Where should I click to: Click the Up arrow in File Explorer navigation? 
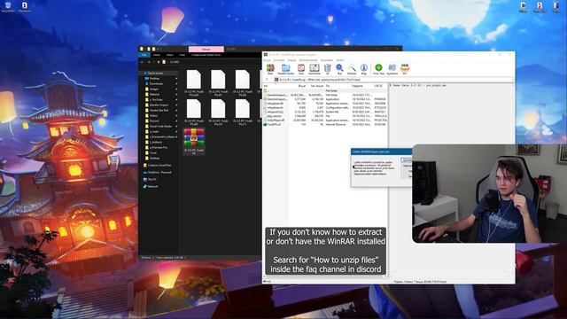point(159,62)
